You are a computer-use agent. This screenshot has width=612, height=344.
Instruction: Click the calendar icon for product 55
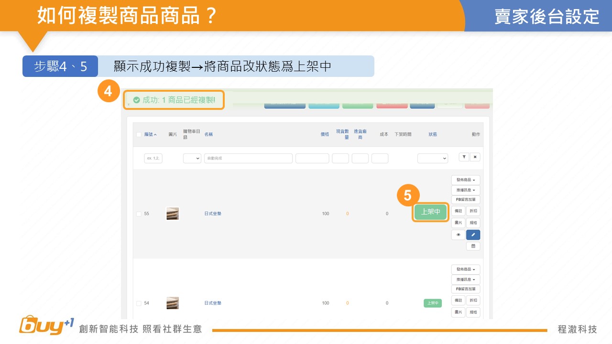pyautogui.click(x=473, y=246)
